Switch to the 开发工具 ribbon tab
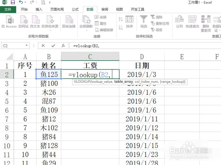The width and height of the screenshot is (221, 165). pyautogui.click(x=137, y=10)
